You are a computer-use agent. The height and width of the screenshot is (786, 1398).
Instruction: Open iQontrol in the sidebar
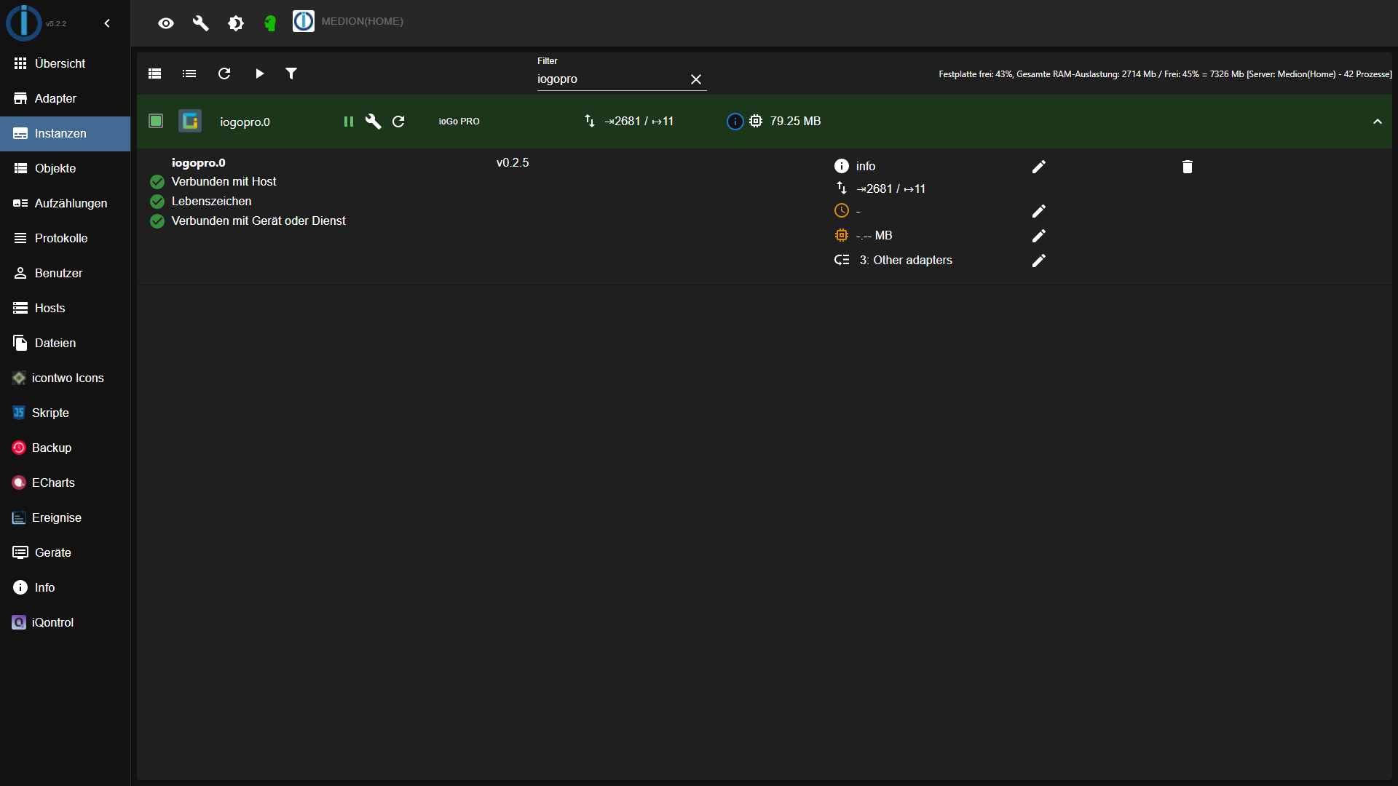click(66, 622)
